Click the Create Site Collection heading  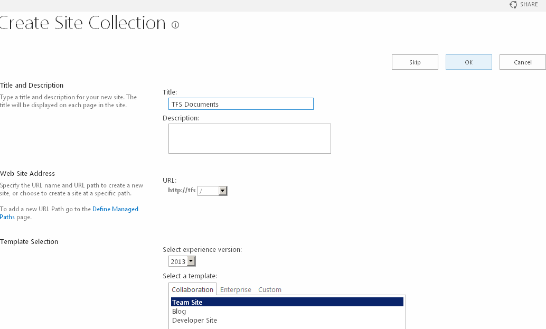coord(83,23)
